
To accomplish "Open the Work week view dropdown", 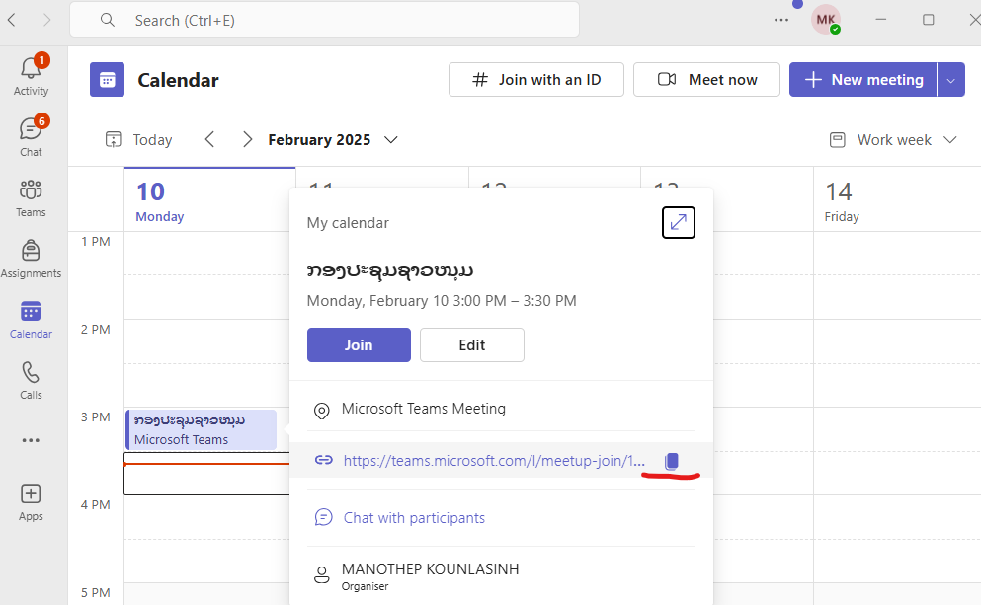I will point(894,140).
